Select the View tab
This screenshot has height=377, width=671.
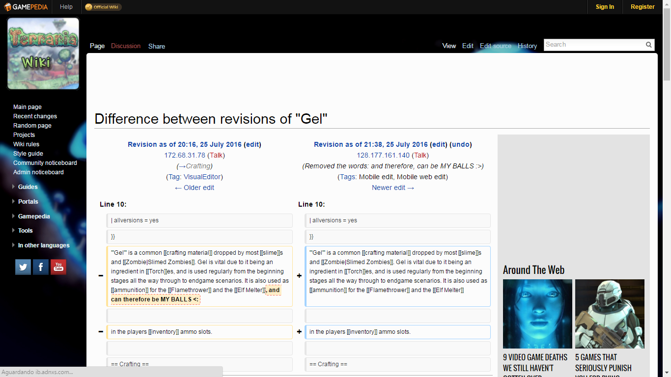coord(449,46)
